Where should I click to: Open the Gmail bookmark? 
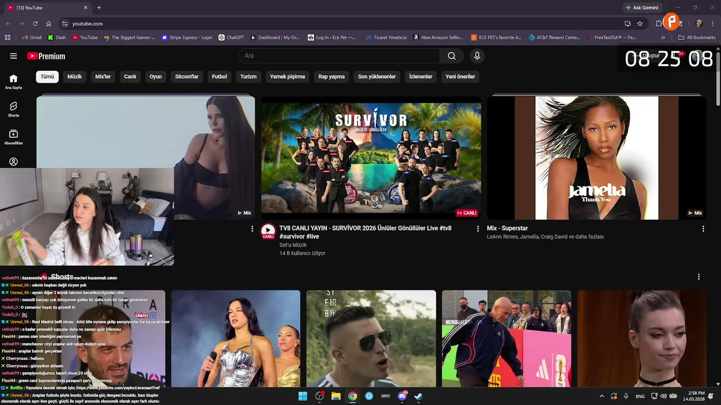pyautogui.click(x=32, y=38)
